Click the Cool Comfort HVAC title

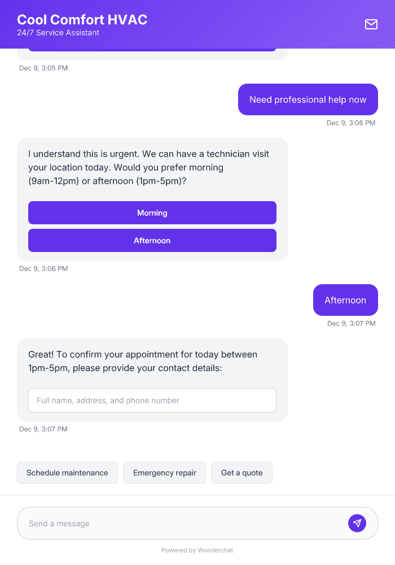(x=82, y=19)
